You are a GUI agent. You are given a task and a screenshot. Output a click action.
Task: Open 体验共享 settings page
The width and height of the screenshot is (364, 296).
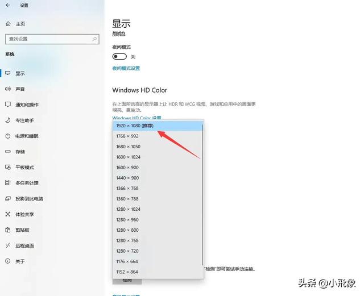click(x=24, y=214)
